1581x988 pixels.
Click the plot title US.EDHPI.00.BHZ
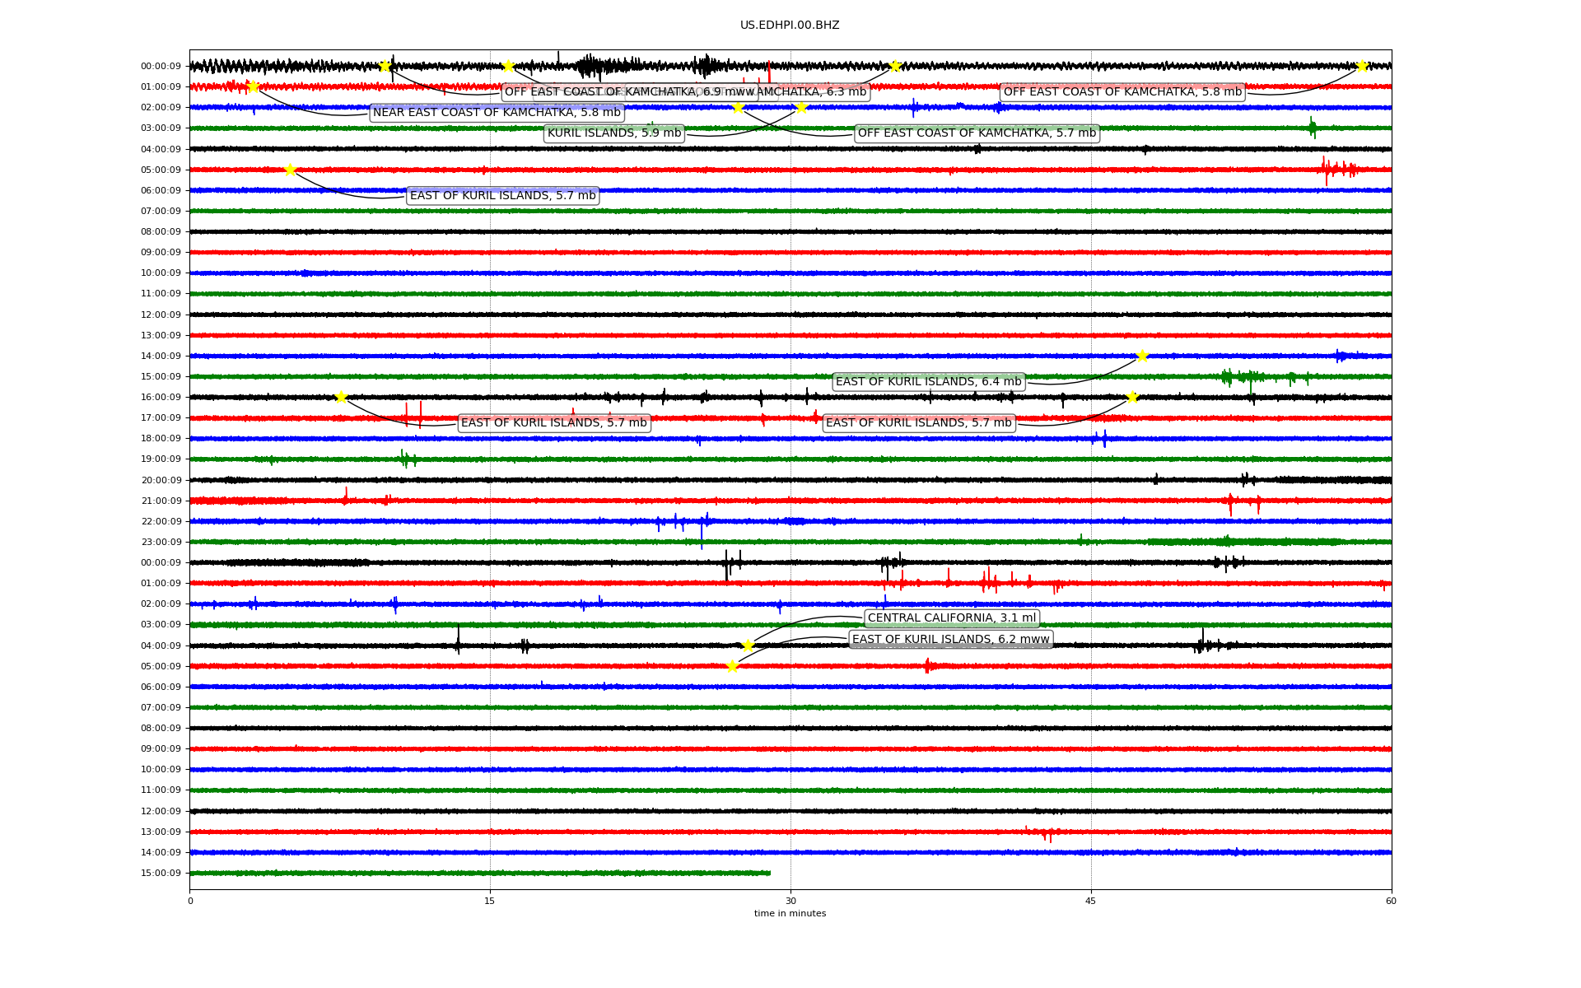coord(790,26)
